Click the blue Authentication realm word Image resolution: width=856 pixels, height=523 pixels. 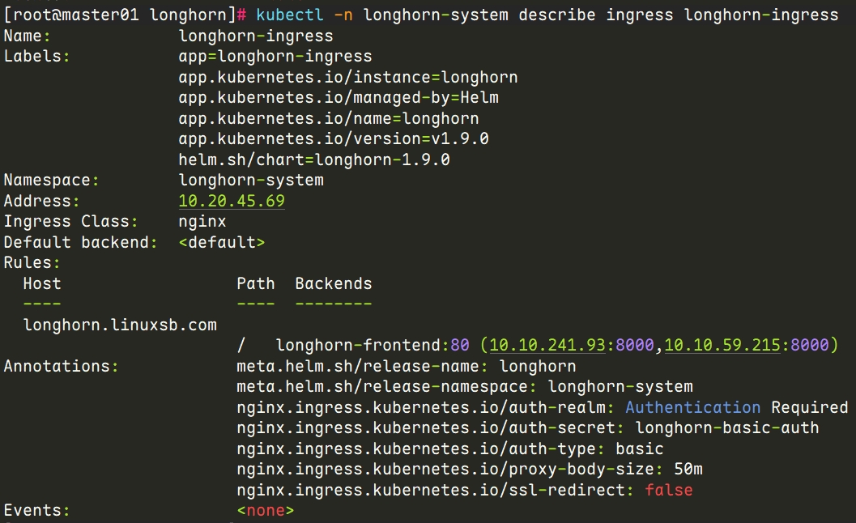pos(692,407)
